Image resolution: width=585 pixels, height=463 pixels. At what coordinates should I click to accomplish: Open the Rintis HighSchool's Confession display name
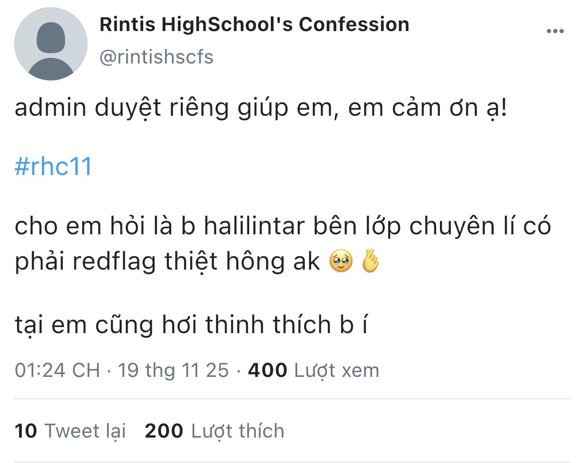pos(254,24)
